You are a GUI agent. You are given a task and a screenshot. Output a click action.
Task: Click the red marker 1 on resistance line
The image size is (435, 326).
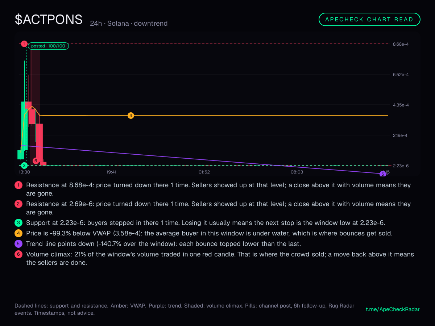point(24,44)
